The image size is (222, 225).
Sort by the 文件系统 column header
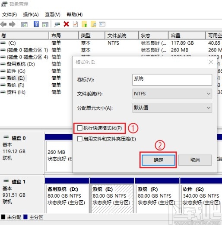coord(121,36)
